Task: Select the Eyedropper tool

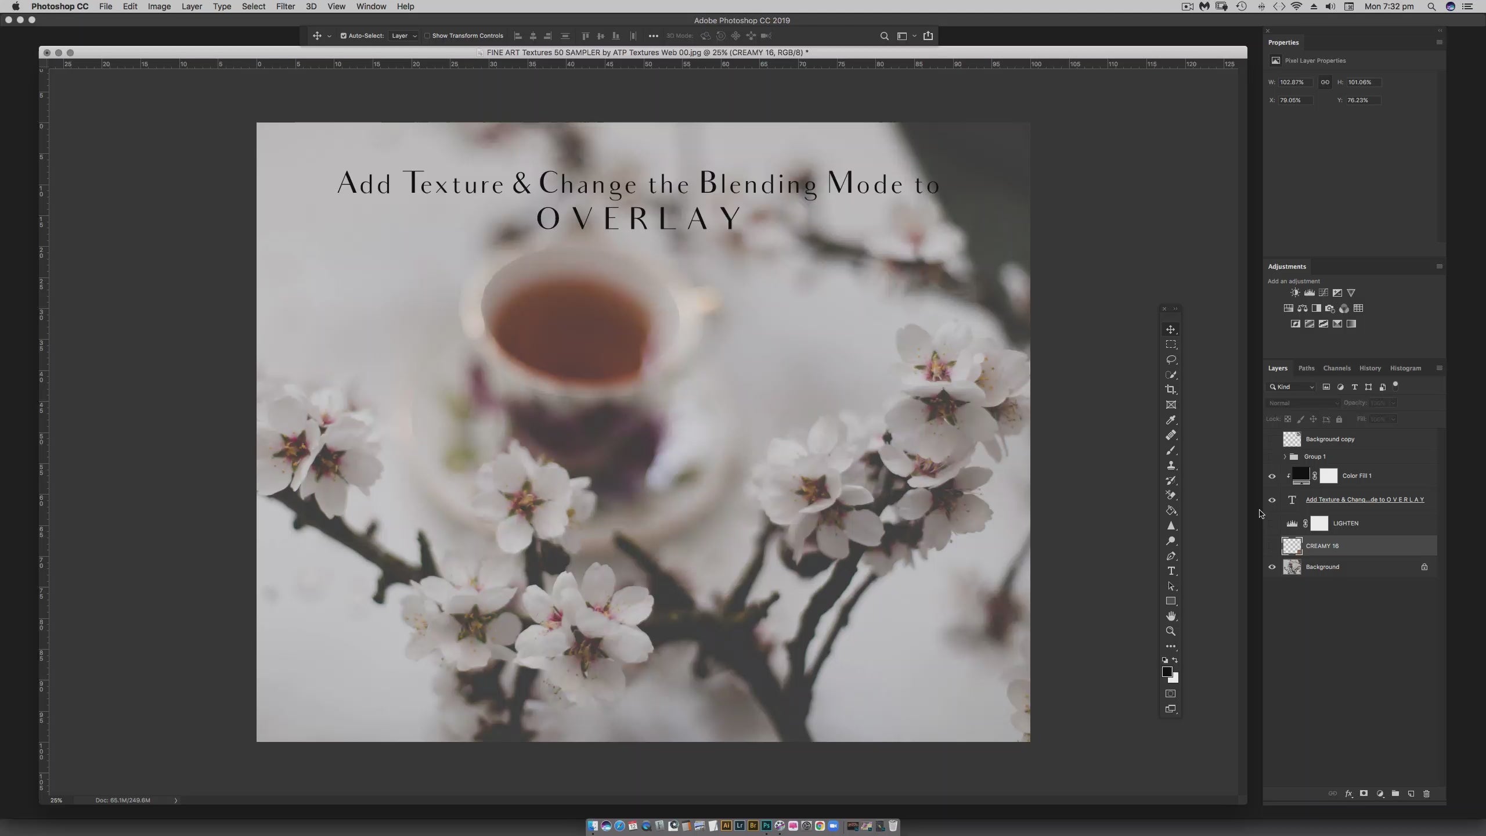Action: coord(1171,420)
